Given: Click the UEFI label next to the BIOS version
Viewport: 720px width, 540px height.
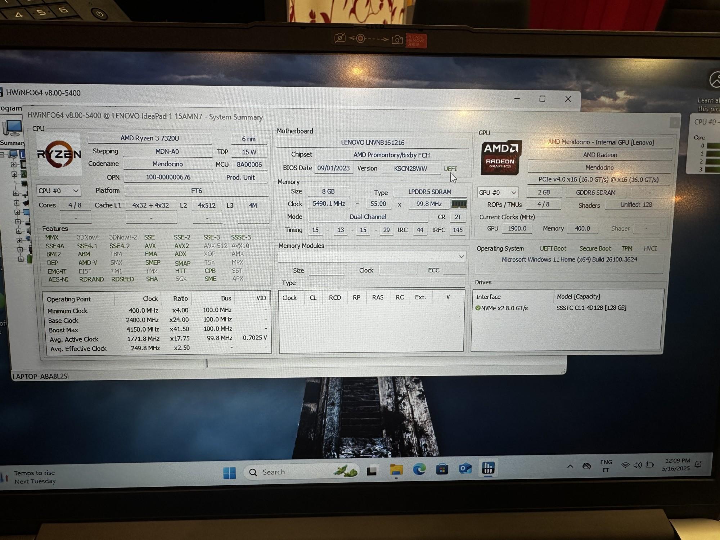Looking at the screenshot, I should pyautogui.click(x=450, y=169).
